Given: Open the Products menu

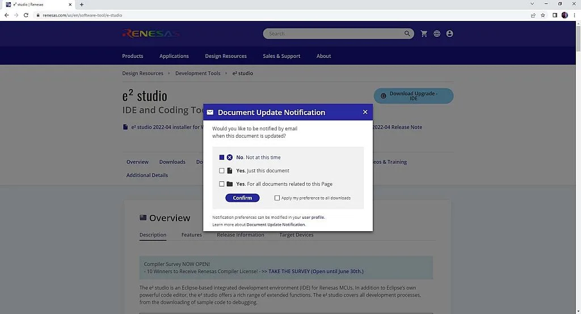Looking at the screenshot, I should point(133,56).
